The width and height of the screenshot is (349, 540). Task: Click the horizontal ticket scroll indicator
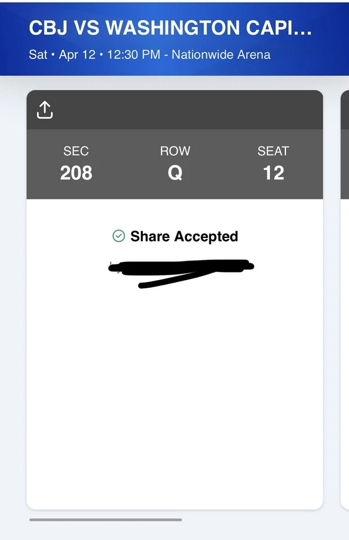pos(105,520)
